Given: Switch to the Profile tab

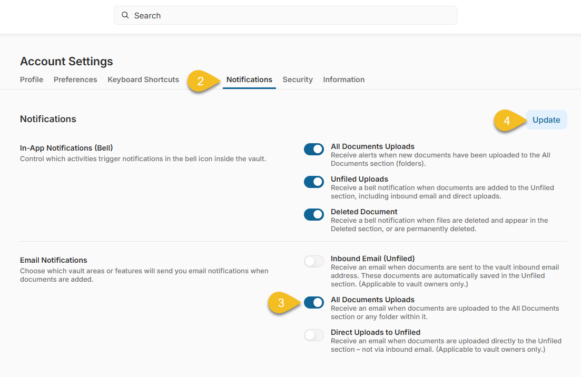Looking at the screenshot, I should (x=31, y=80).
